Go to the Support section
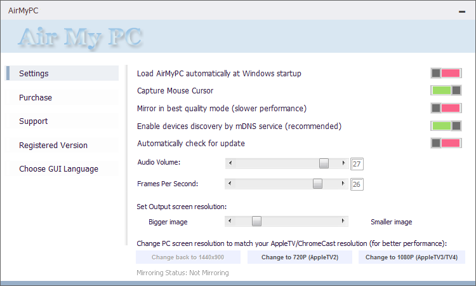 click(62, 121)
